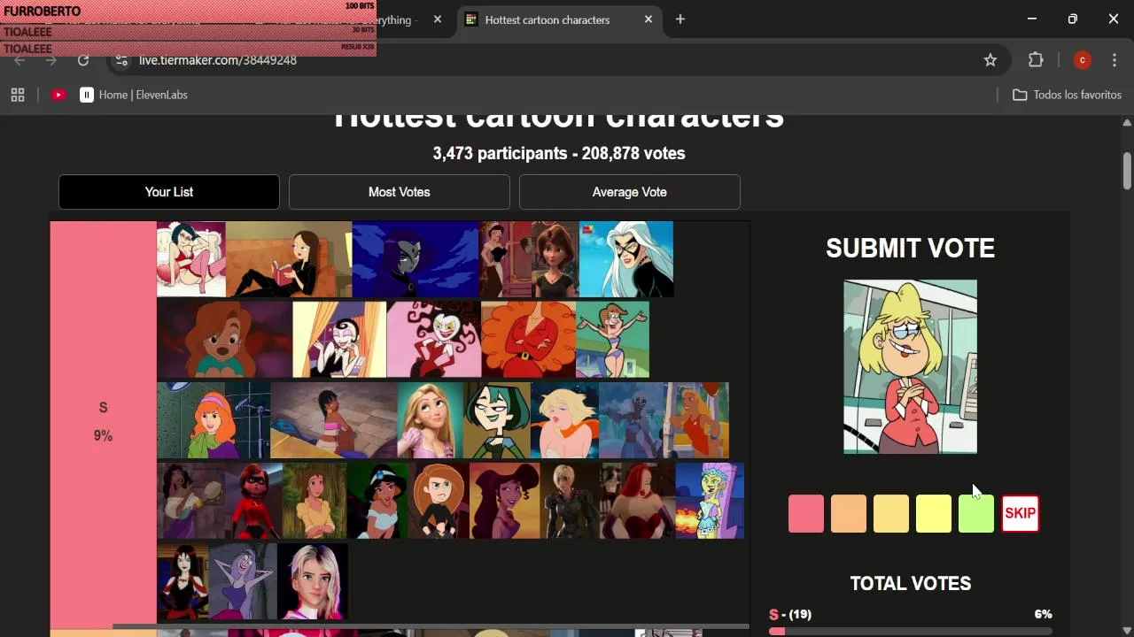
Task: Select the Black Cat masked character thumbnail
Action: click(x=626, y=259)
